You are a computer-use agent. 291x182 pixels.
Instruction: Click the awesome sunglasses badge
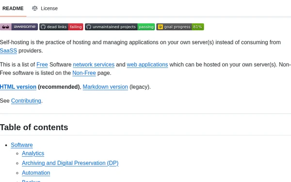pyautogui.click(x=19, y=27)
